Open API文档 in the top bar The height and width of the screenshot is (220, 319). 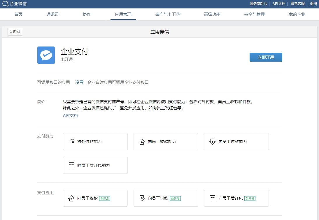tap(279, 4)
